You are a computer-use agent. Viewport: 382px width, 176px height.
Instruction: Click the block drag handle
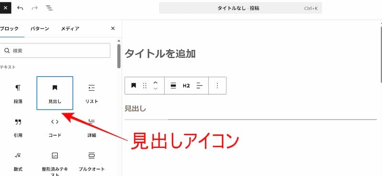(145, 85)
